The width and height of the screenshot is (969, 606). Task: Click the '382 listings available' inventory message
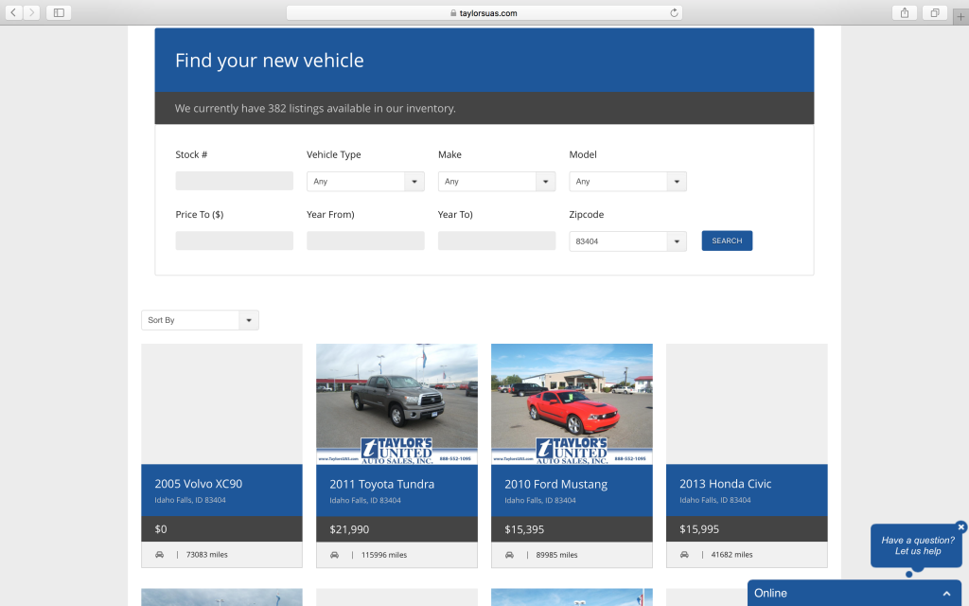click(315, 108)
